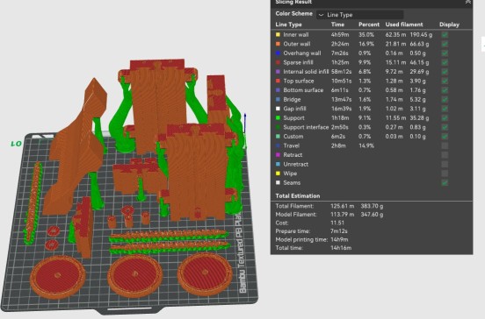This screenshot has height=319, width=485.
Task: Toggle Bottom surface display checkbox
Action: coord(445,90)
